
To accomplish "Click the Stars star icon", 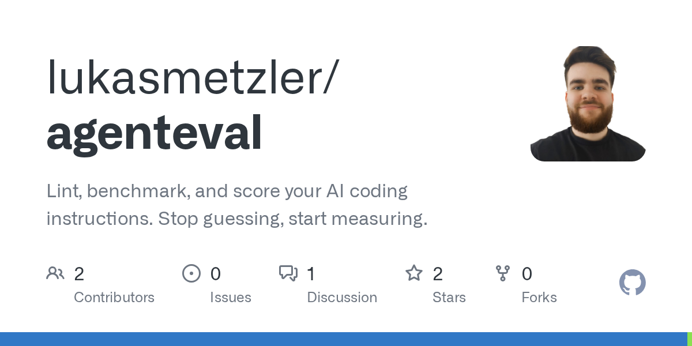I will point(413,273).
